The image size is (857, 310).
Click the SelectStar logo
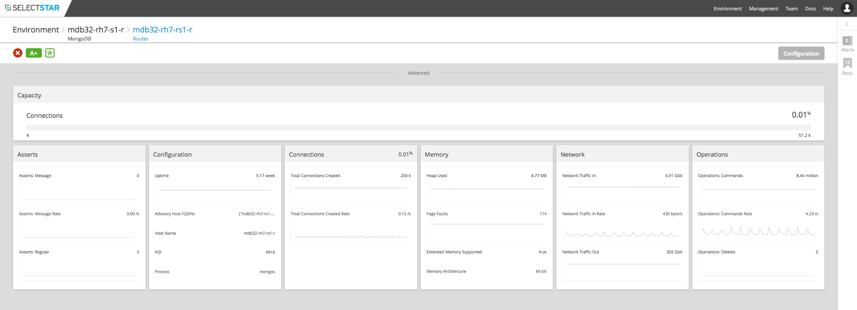[x=32, y=8]
